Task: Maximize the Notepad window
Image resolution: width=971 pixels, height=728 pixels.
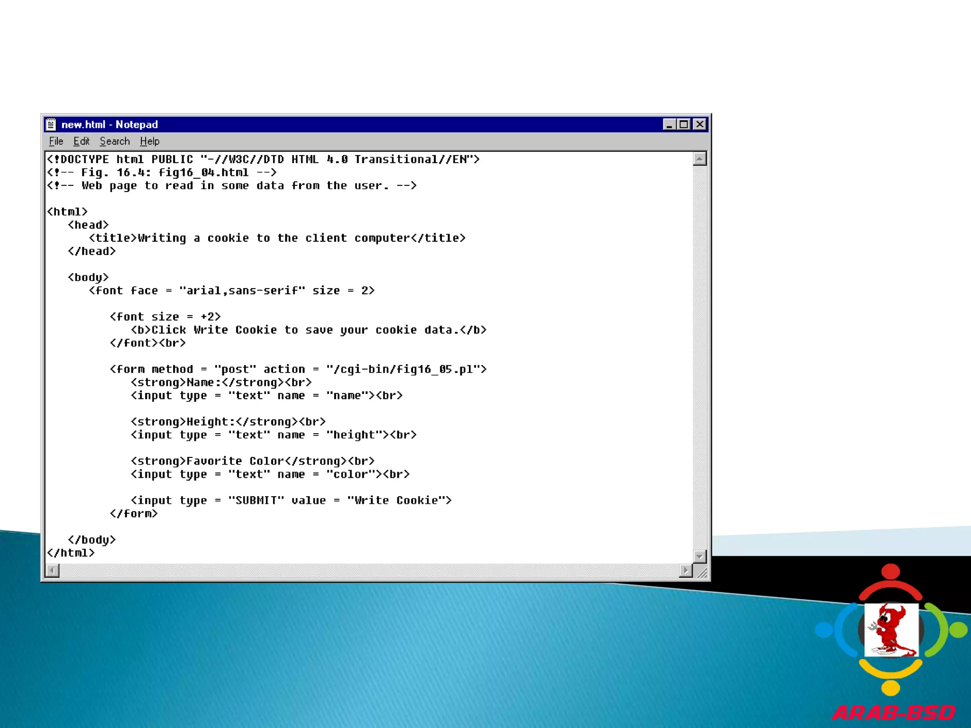Action: 684,124
